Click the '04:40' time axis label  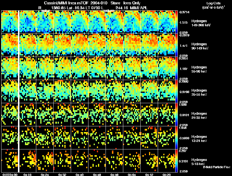[79, 175]
